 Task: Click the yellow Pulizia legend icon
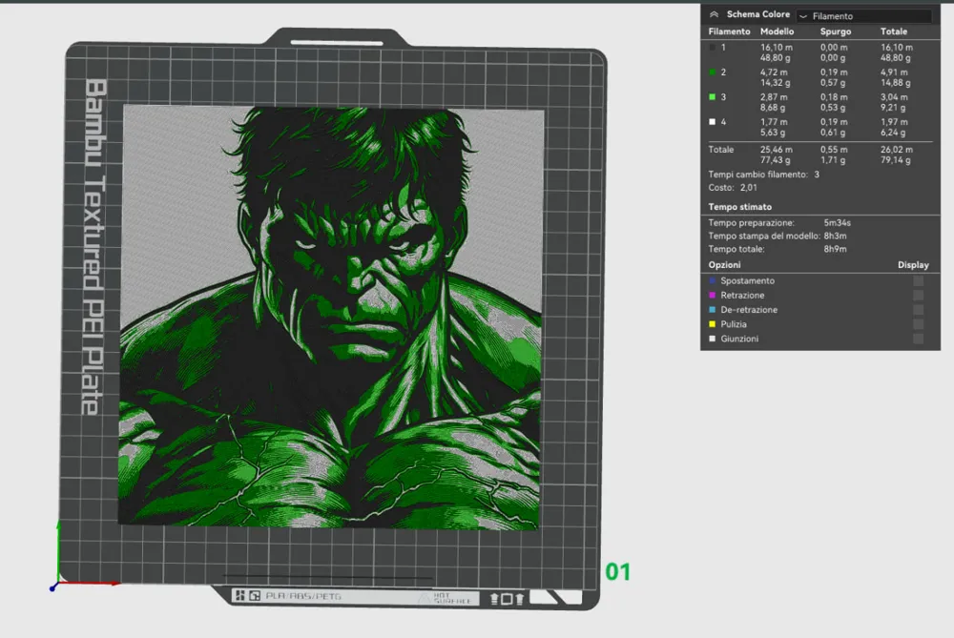coord(710,322)
